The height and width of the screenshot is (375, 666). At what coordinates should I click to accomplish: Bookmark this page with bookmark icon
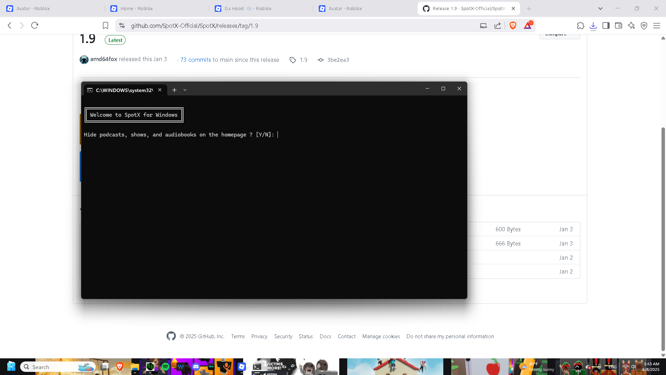click(105, 25)
